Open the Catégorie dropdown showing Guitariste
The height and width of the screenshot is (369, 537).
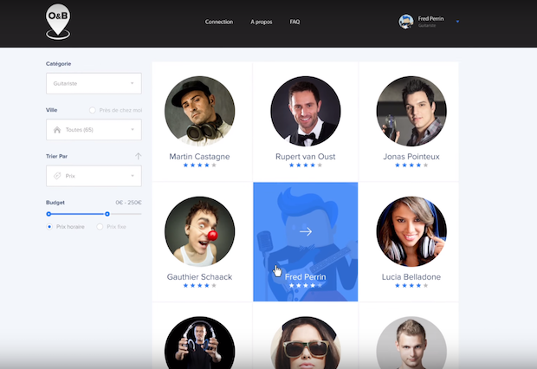[x=94, y=83]
